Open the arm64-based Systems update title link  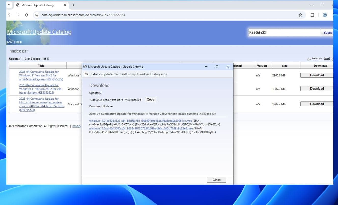39,75
